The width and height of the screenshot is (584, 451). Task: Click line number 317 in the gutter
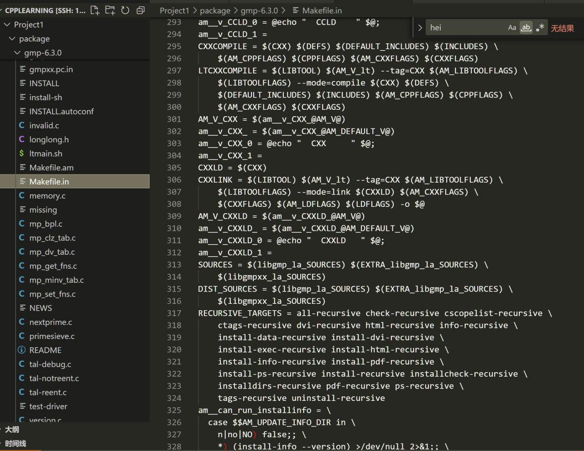[174, 313]
